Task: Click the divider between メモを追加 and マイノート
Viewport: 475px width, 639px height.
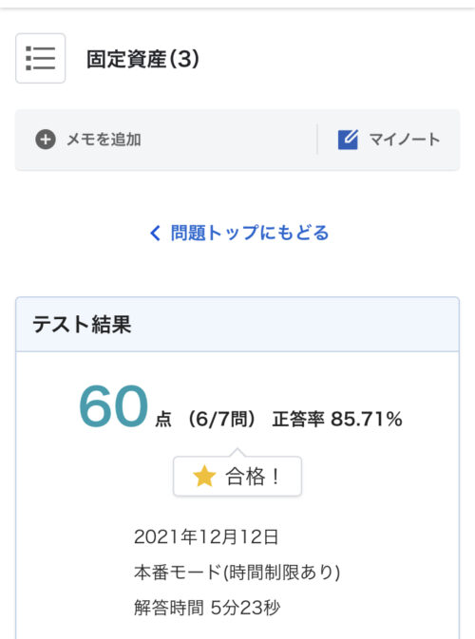Action: pos(317,140)
